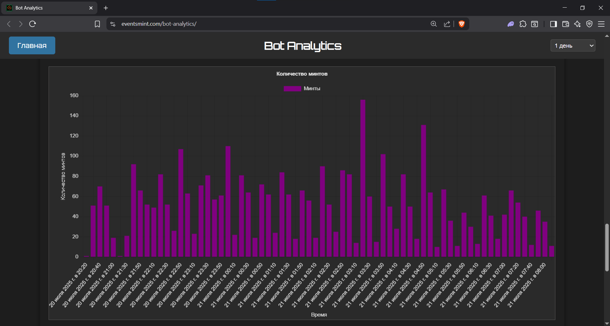Toggle the browser sidebar panel

pos(553,24)
